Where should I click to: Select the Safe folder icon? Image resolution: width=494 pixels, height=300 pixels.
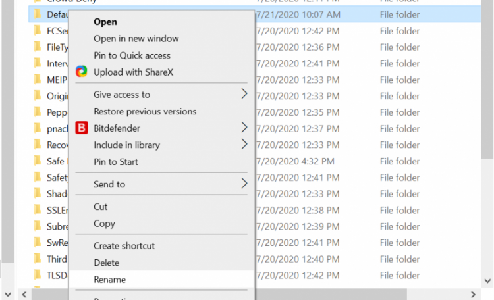click(x=37, y=161)
